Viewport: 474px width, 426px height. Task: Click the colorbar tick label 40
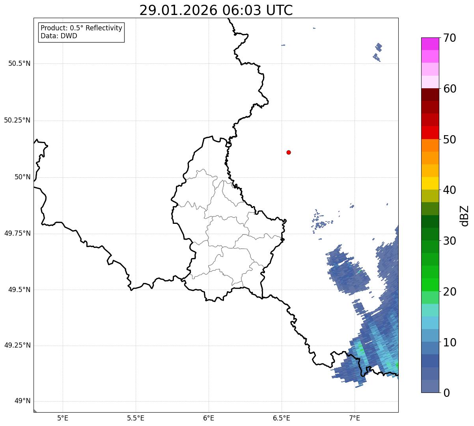450,190
